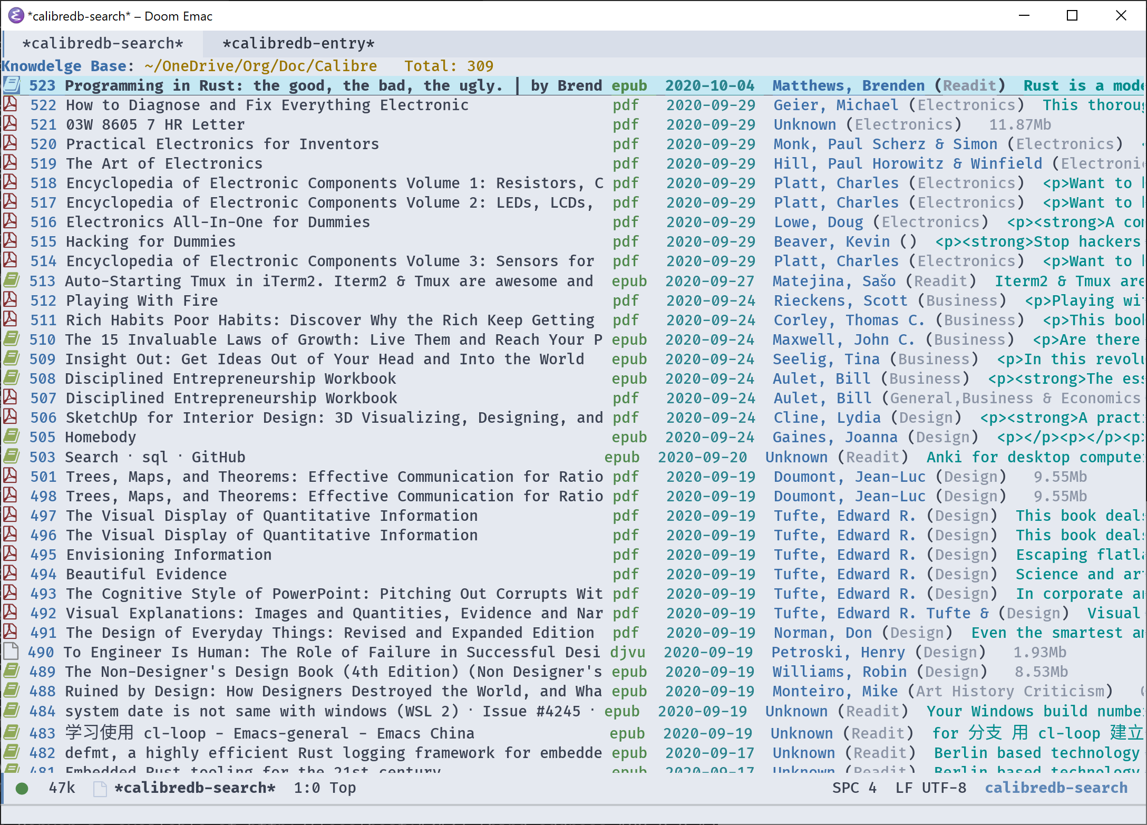This screenshot has width=1147, height=825.
Task: Click the Knowledge Base library path
Action: point(260,66)
